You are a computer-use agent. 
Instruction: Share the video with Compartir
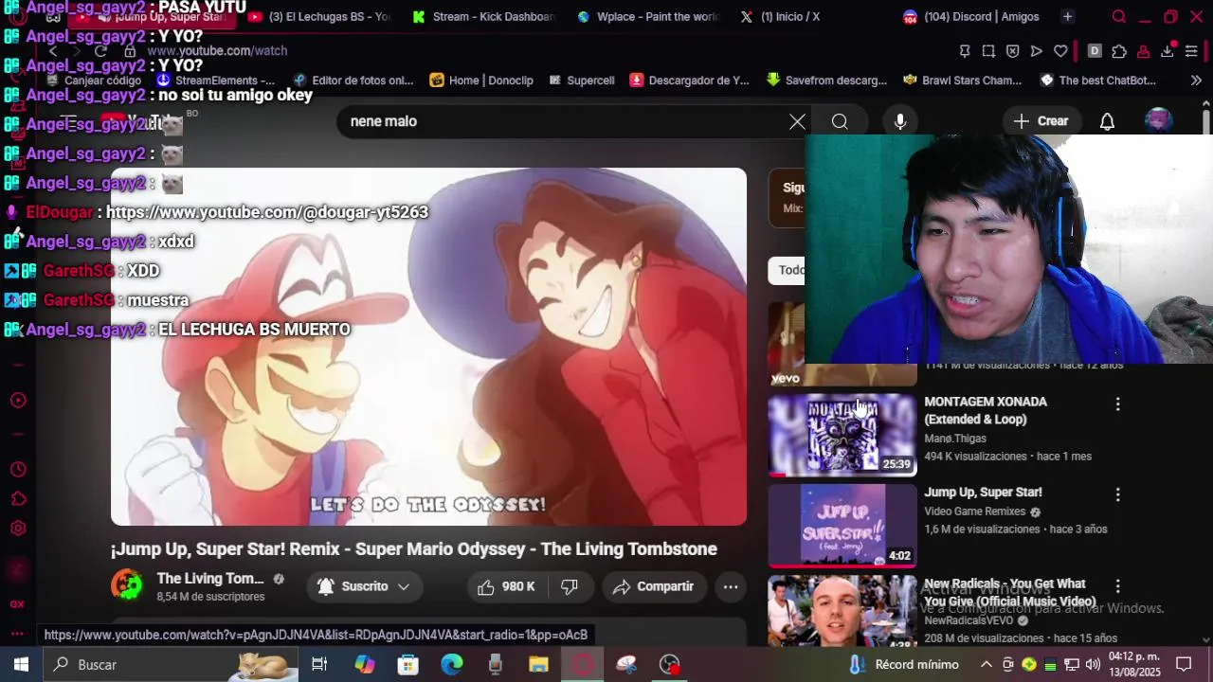(653, 587)
